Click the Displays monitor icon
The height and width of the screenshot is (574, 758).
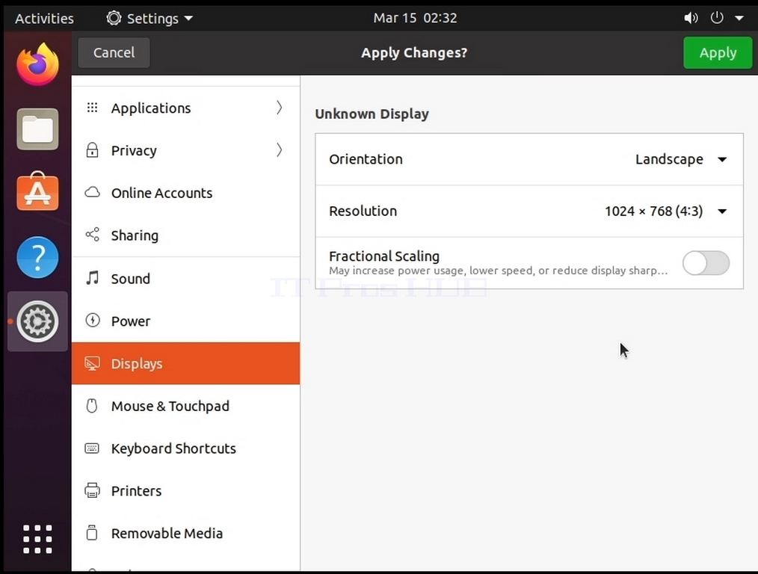click(92, 363)
